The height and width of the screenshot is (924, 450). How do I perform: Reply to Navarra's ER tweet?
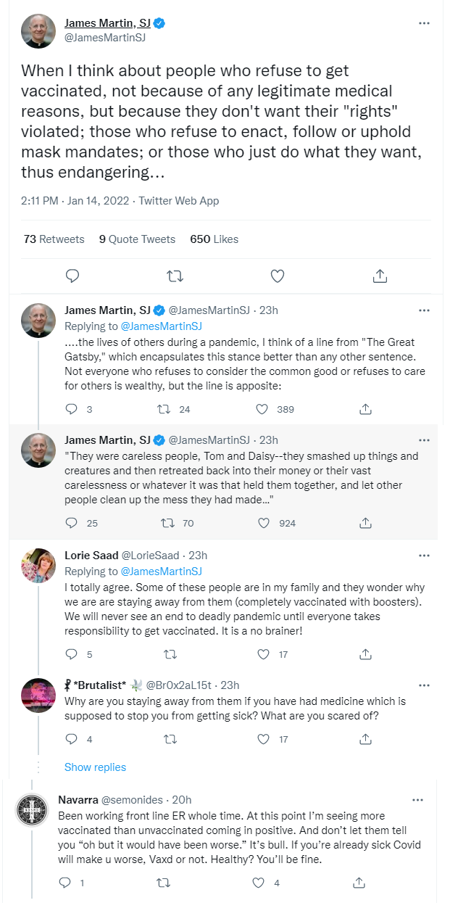click(64, 883)
